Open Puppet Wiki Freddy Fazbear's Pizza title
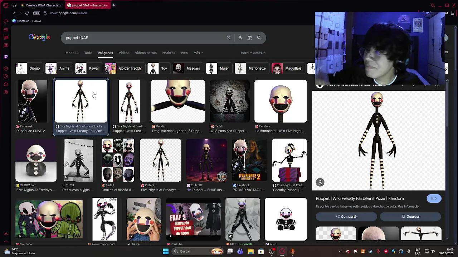The image size is (458, 257). [360, 198]
